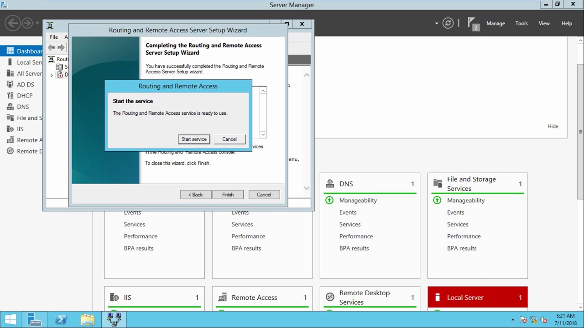Click Performance in the DNS tile
Image resolution: width=584 pixels, height=328 pixels.
pyautogui.click(x=356, y=236)
